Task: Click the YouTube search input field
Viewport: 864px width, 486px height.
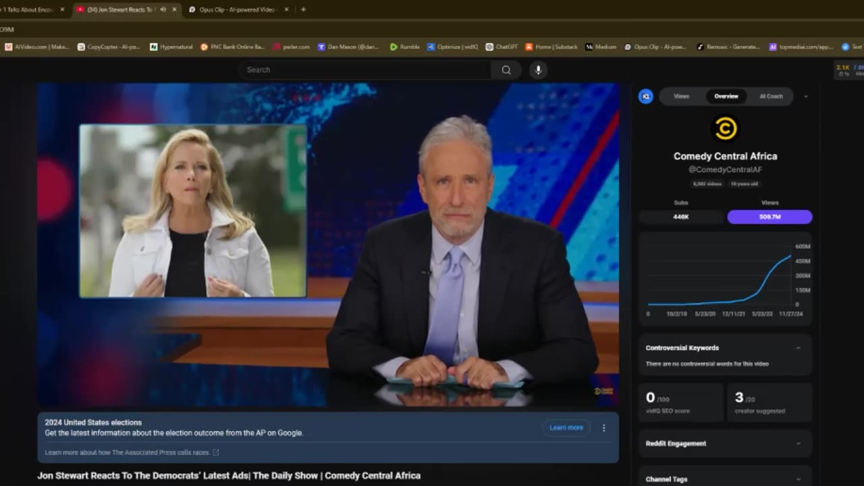Action: coord(365,70)
